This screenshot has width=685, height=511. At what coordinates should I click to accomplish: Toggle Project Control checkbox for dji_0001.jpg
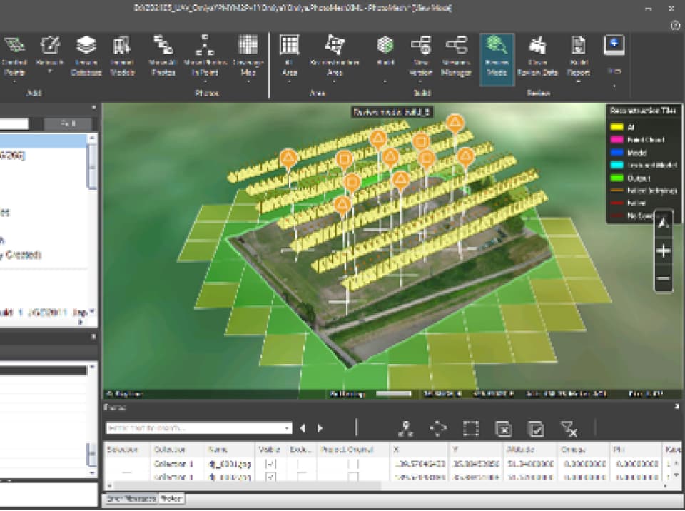(353, 464)
